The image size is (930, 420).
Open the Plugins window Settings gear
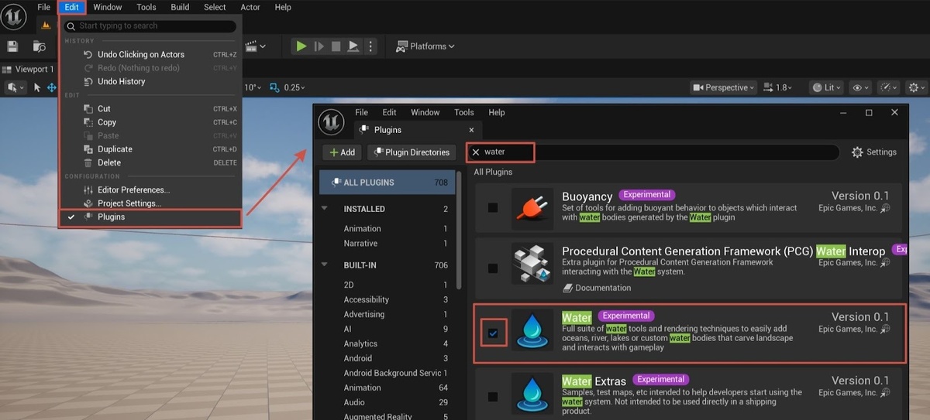pyautogui.click(x=873, y=152)
